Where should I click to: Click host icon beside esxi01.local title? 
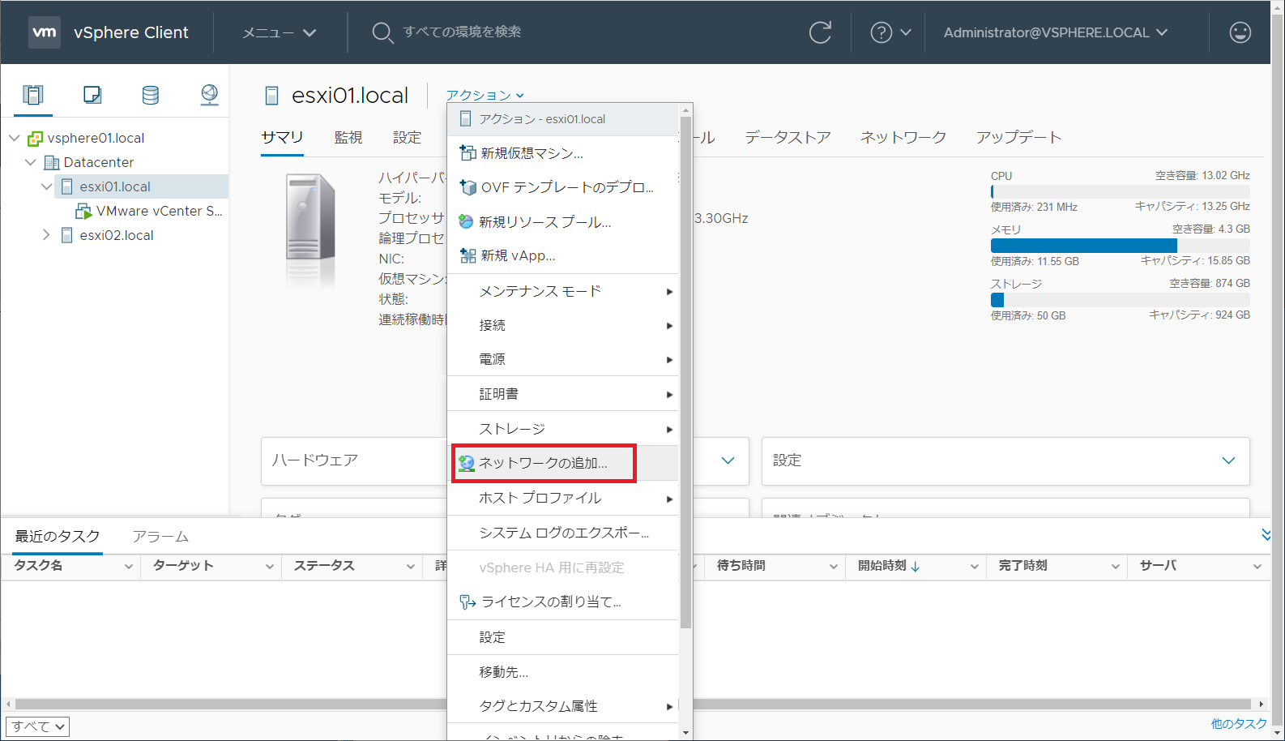(x=272, y=96)
